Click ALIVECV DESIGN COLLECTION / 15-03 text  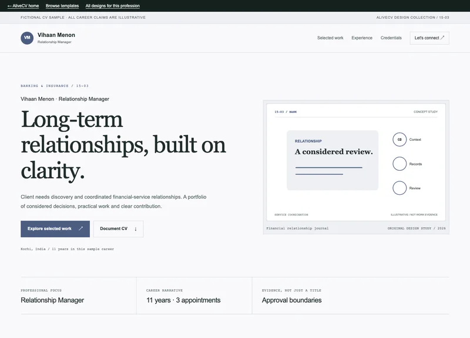click(412, 18)
